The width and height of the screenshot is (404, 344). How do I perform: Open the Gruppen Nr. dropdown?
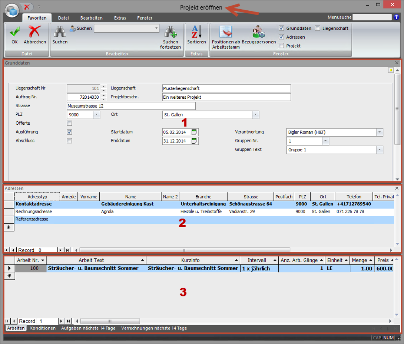pos(325,141)
